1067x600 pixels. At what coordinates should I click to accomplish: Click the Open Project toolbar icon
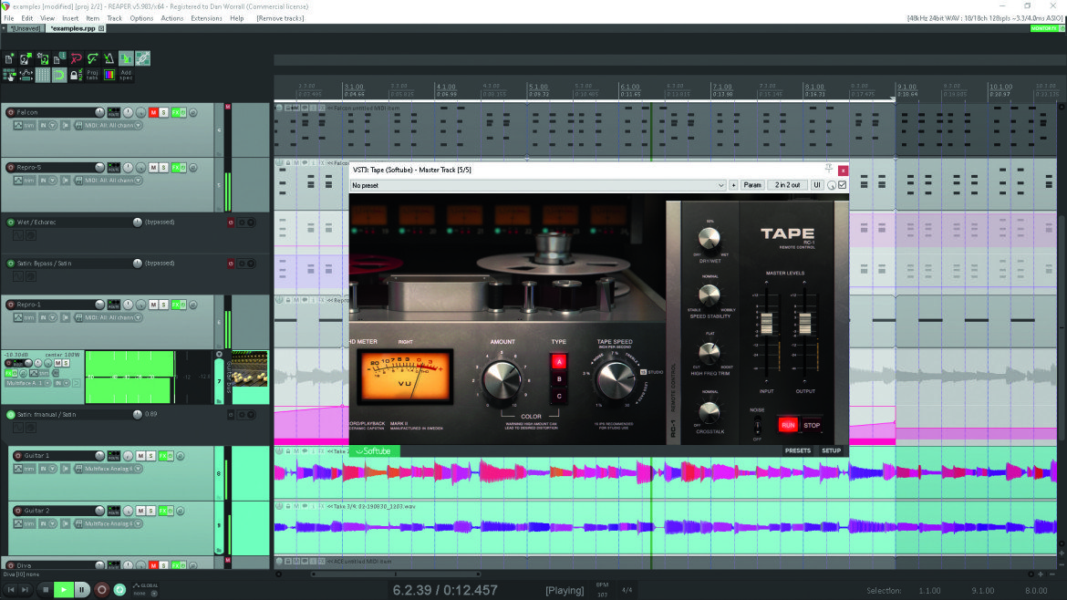point(26,59)
